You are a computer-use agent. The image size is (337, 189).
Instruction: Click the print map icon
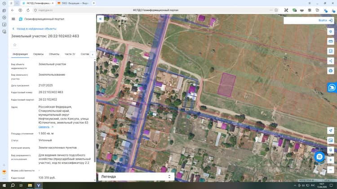(331, 71)
